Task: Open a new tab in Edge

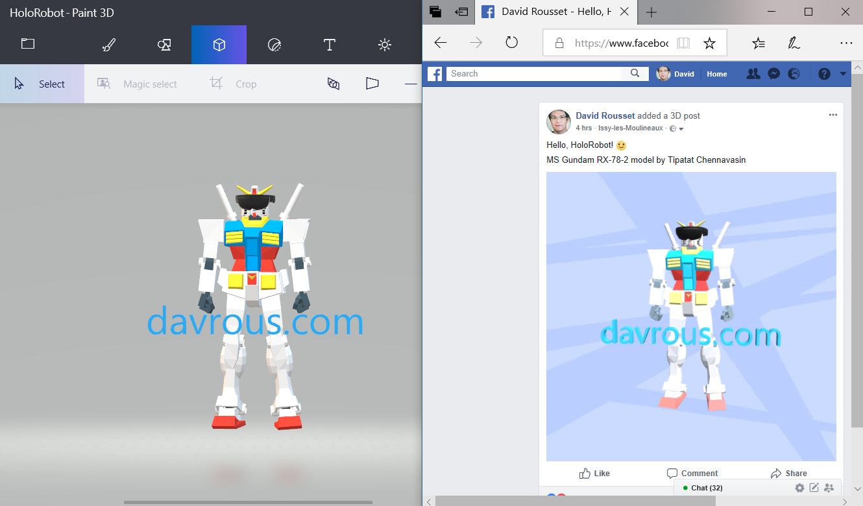Action: coord(651,12)
